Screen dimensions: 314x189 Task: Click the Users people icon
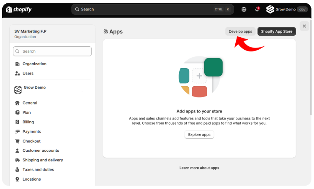[17, 74]
